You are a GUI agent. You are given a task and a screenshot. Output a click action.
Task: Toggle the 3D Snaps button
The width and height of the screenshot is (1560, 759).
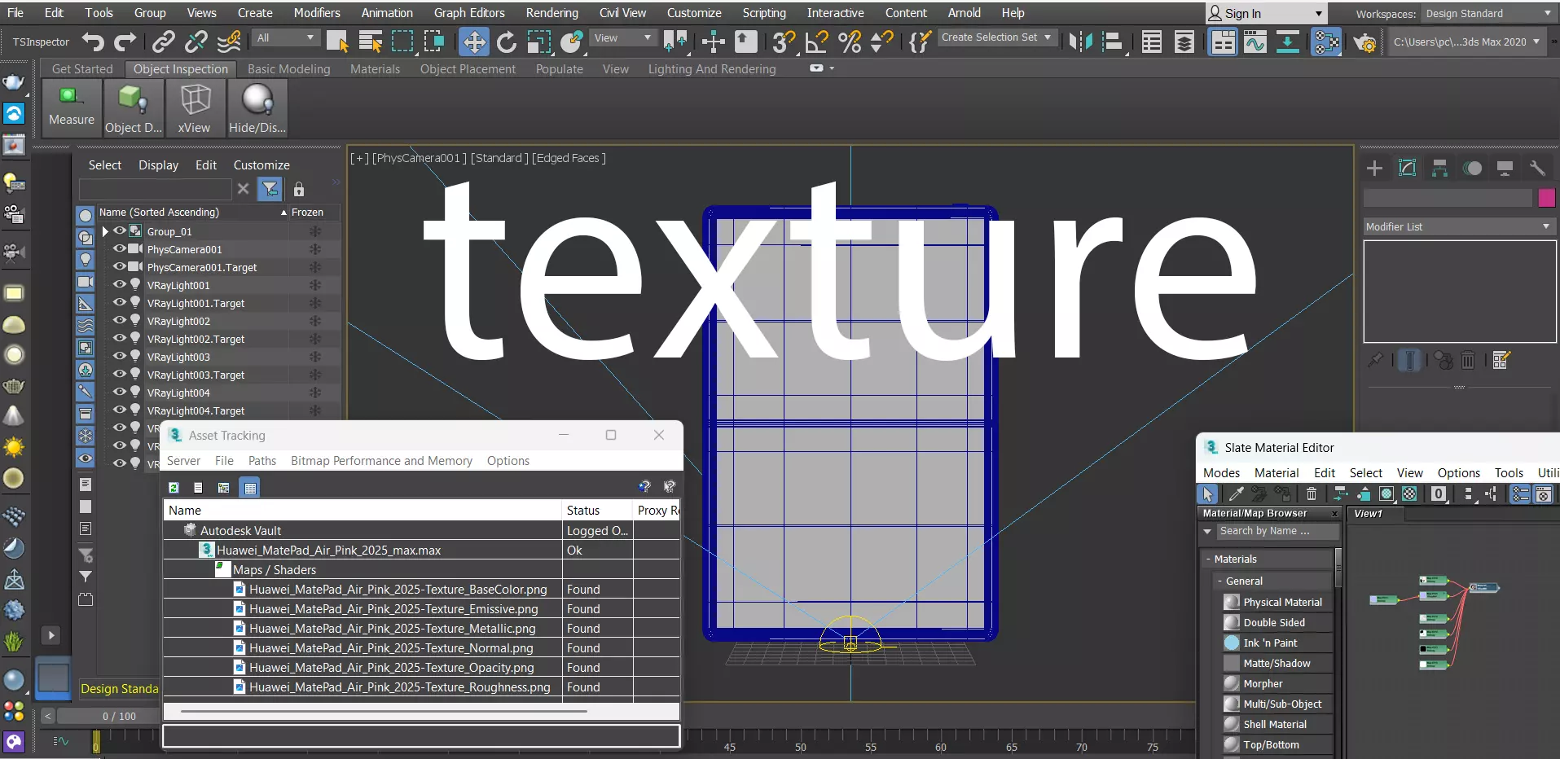pos(784,42)
